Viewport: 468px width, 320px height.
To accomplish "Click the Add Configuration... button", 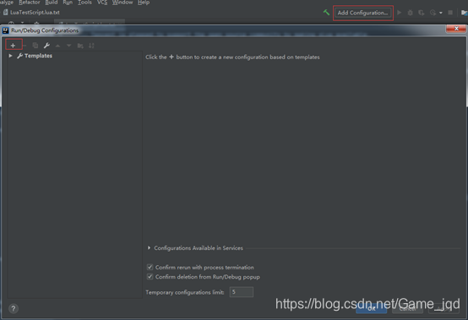I will click(x=362, y=13).
